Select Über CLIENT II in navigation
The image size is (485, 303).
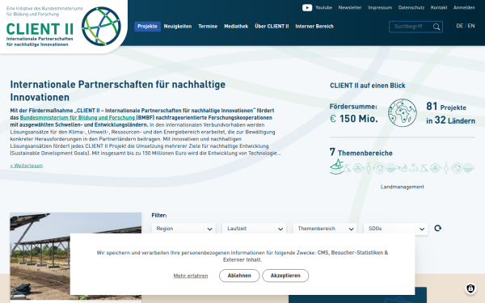[x=272, y=27]
